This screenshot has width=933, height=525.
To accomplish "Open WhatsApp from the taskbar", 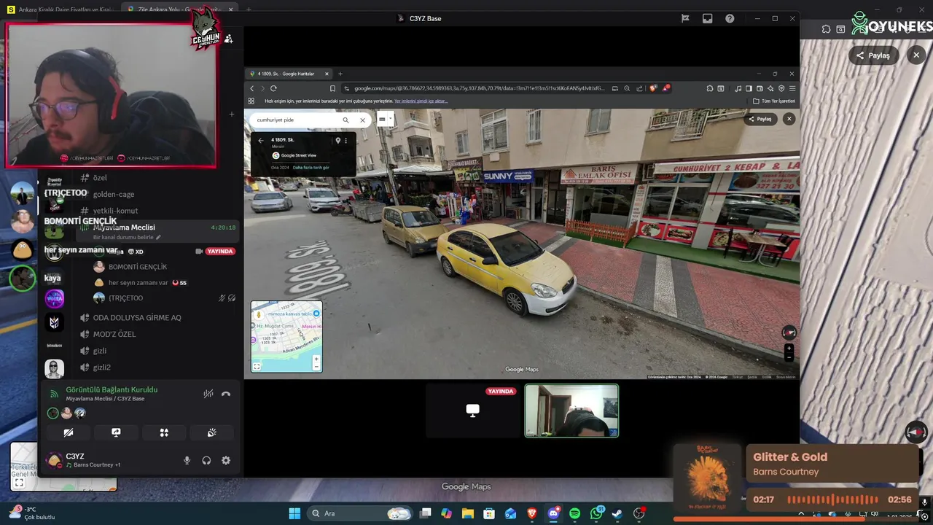I will 597,513.
